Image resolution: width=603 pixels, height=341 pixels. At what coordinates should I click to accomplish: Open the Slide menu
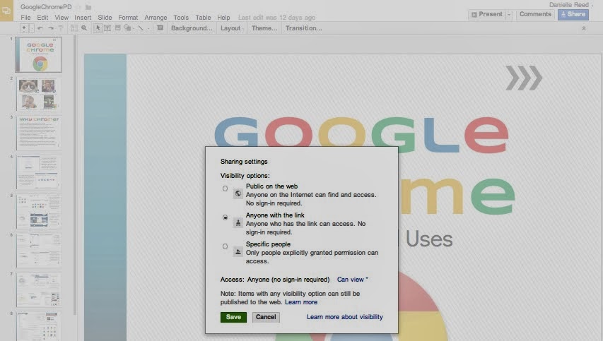coord(105,17)
